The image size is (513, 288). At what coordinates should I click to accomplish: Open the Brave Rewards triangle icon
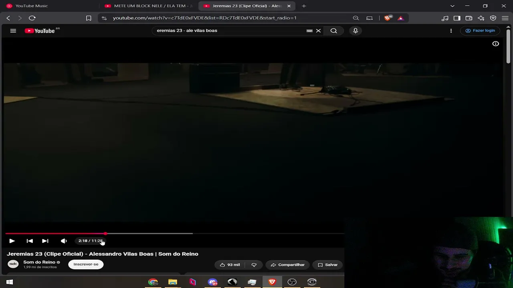400,18
